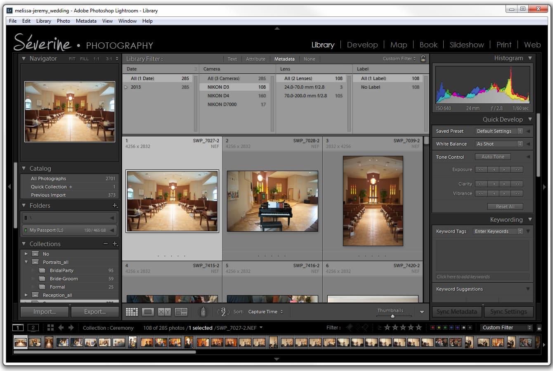Open Compare view

(x=164, y=312)
